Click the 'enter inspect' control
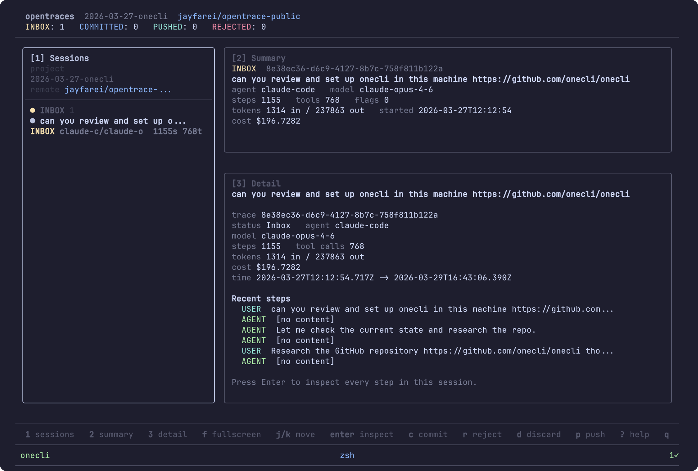 coord(362,434)
